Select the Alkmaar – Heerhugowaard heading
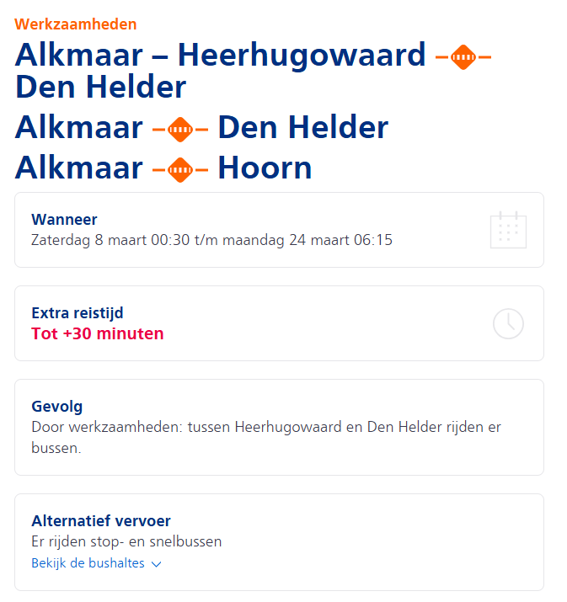 click(221, 56)
